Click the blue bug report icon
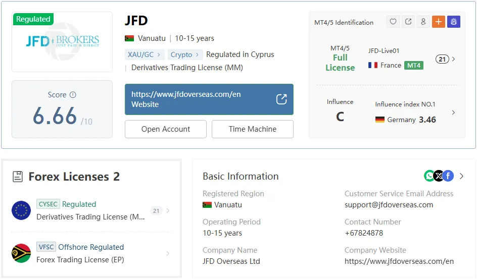 [454, 22]
